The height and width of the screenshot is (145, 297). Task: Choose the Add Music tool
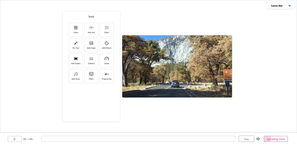point(76,76)
